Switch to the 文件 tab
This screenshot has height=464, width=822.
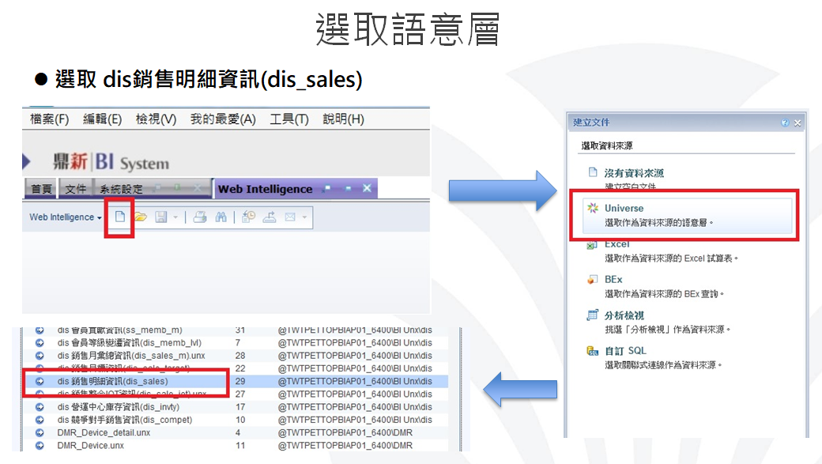(75, 189)
